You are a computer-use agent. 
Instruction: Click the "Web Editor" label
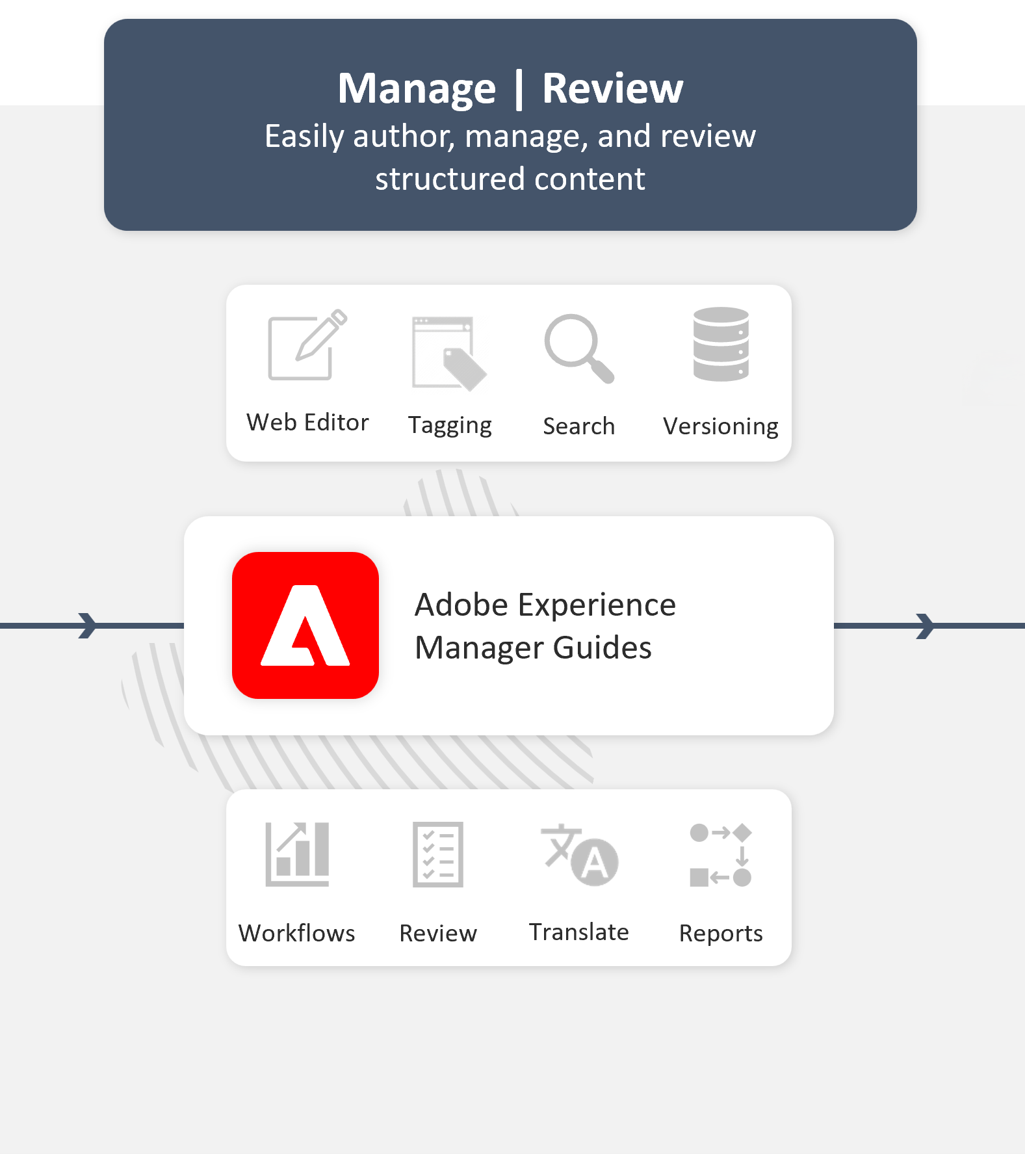[307, 422]
